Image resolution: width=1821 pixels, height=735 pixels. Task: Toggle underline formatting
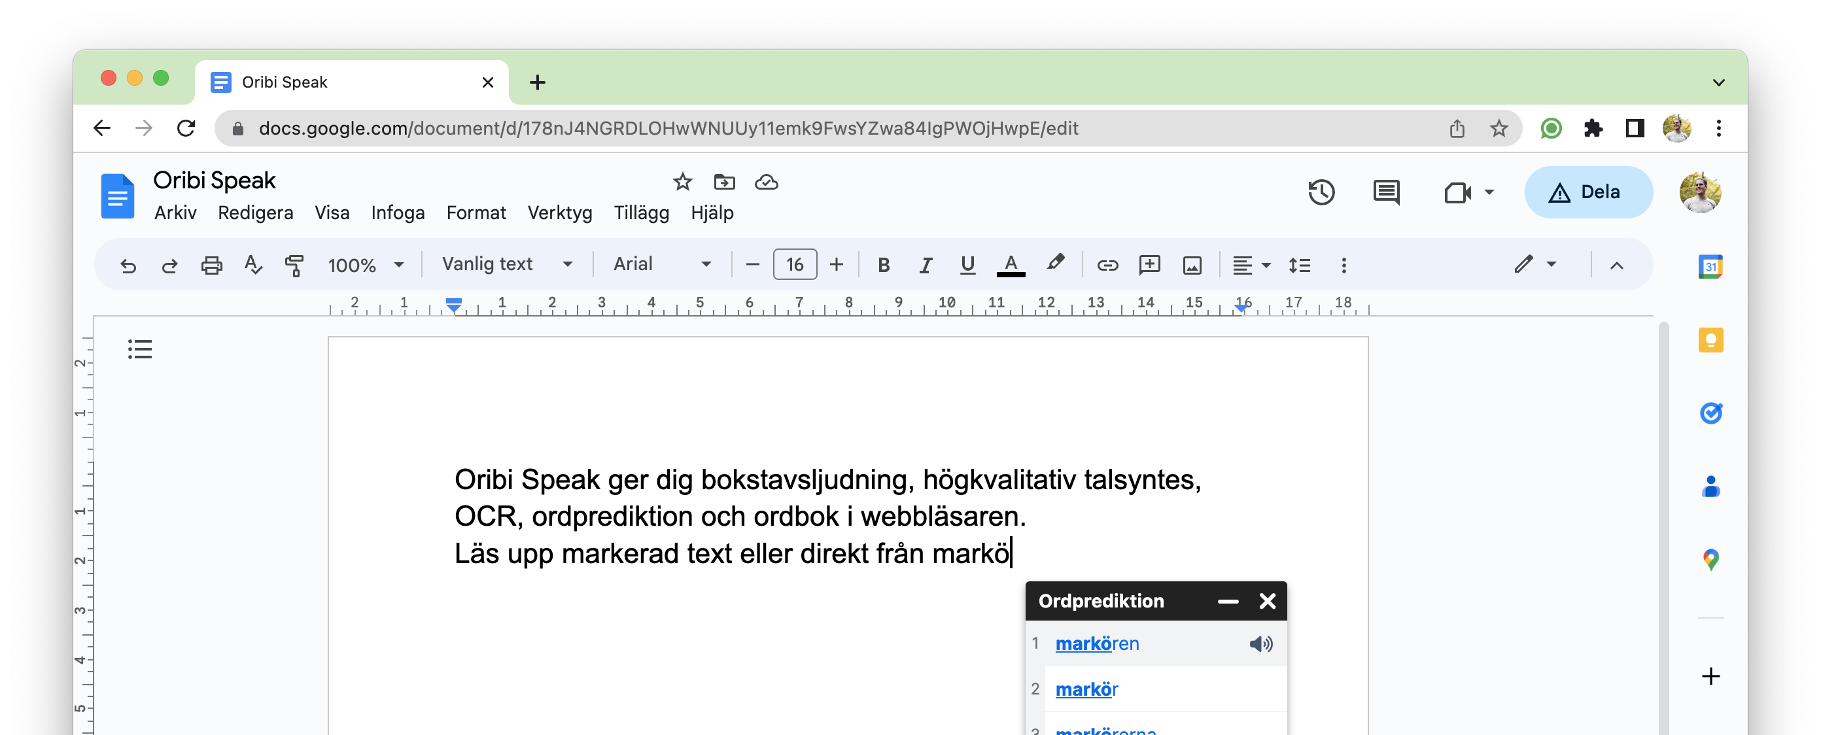(967, 265)
